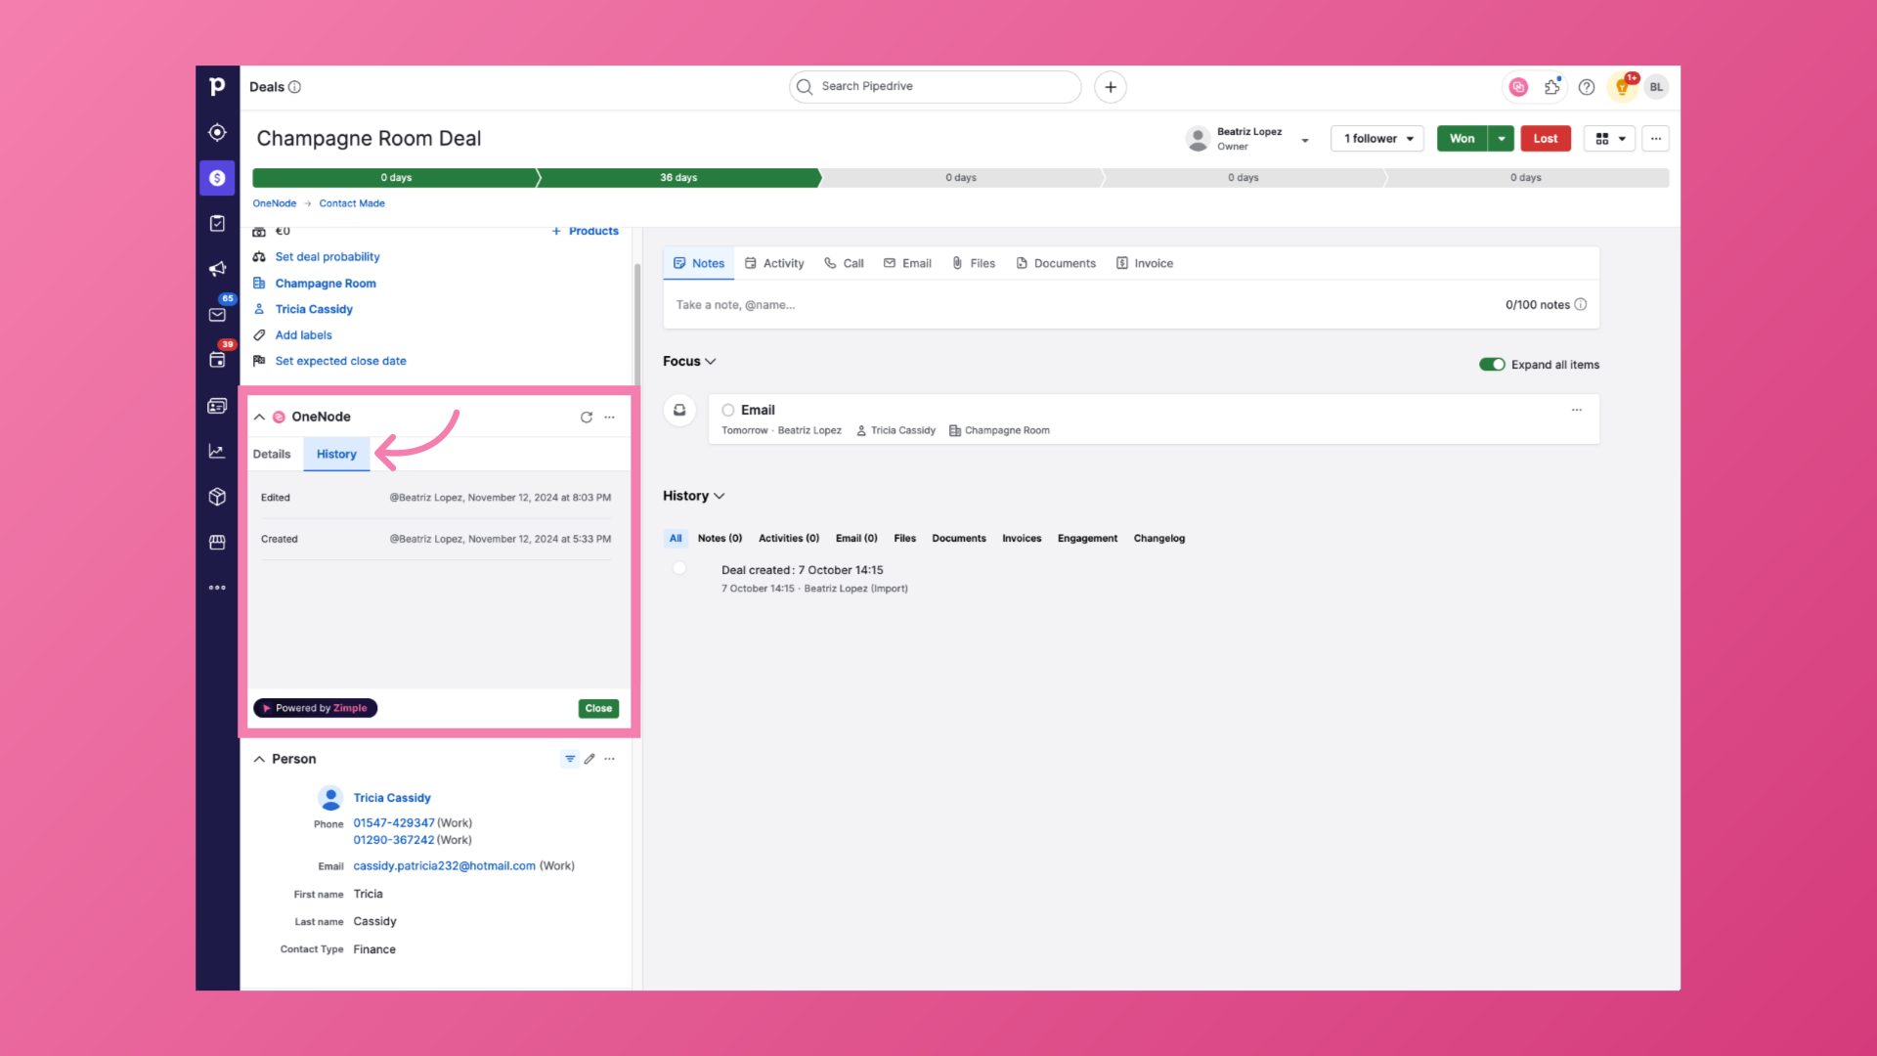Open the Marketplace store icon in sidebar
The image size is (1877, 1056).
point(217,542)
